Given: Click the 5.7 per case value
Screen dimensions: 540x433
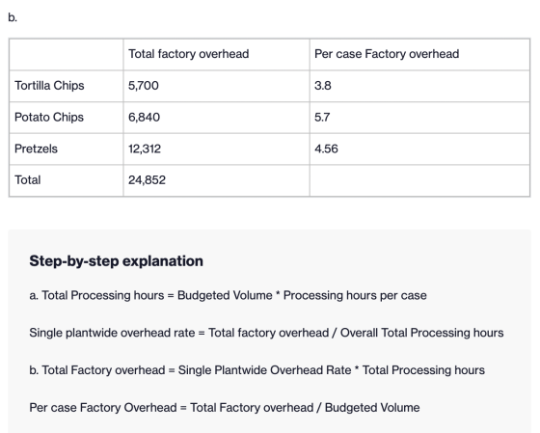Looking at the screenshot, I should (322, 117).
